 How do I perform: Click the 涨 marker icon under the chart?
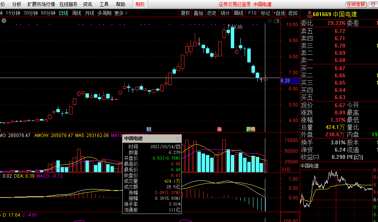219,129
